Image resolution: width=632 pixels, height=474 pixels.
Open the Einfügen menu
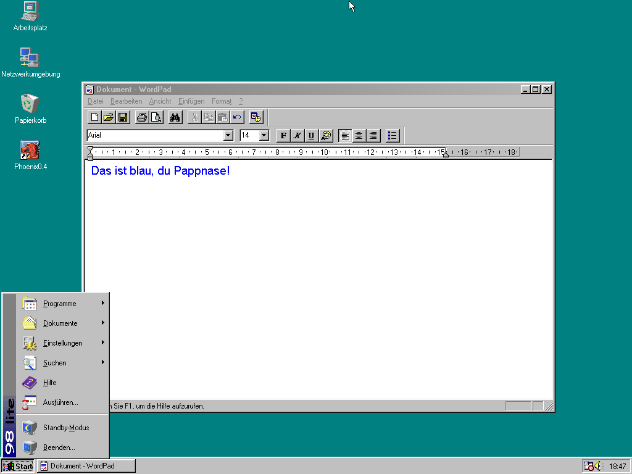pyautogui.click(x=191, y=101)
